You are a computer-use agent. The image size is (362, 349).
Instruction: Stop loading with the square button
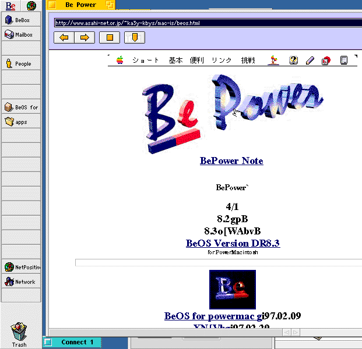pyautogui.click(x=110, y=38)
